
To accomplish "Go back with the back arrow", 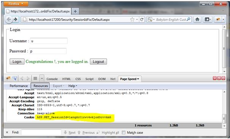I will pyautogui.click(x=9, y=19).
